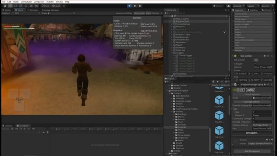277x156 pixels.
Task: Click the Particles folder icon under Prefabs
Action: 177,127
